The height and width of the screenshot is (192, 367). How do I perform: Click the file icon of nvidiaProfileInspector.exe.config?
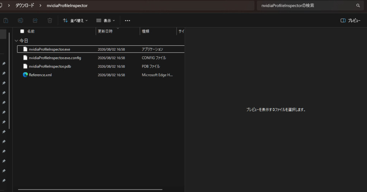point(25,58)
